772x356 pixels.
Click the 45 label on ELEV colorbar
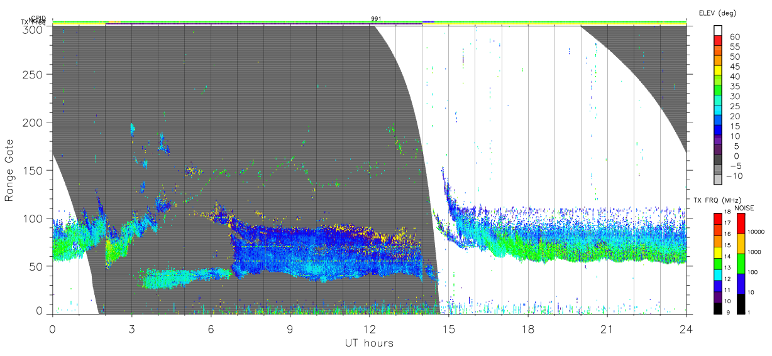pyautogui.click(x=734, y=67)
